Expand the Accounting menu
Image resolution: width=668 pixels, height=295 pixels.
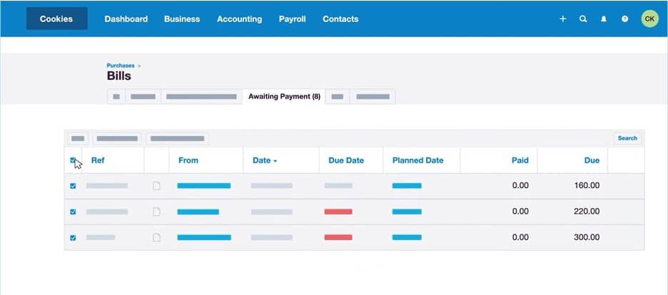point(239,19)
